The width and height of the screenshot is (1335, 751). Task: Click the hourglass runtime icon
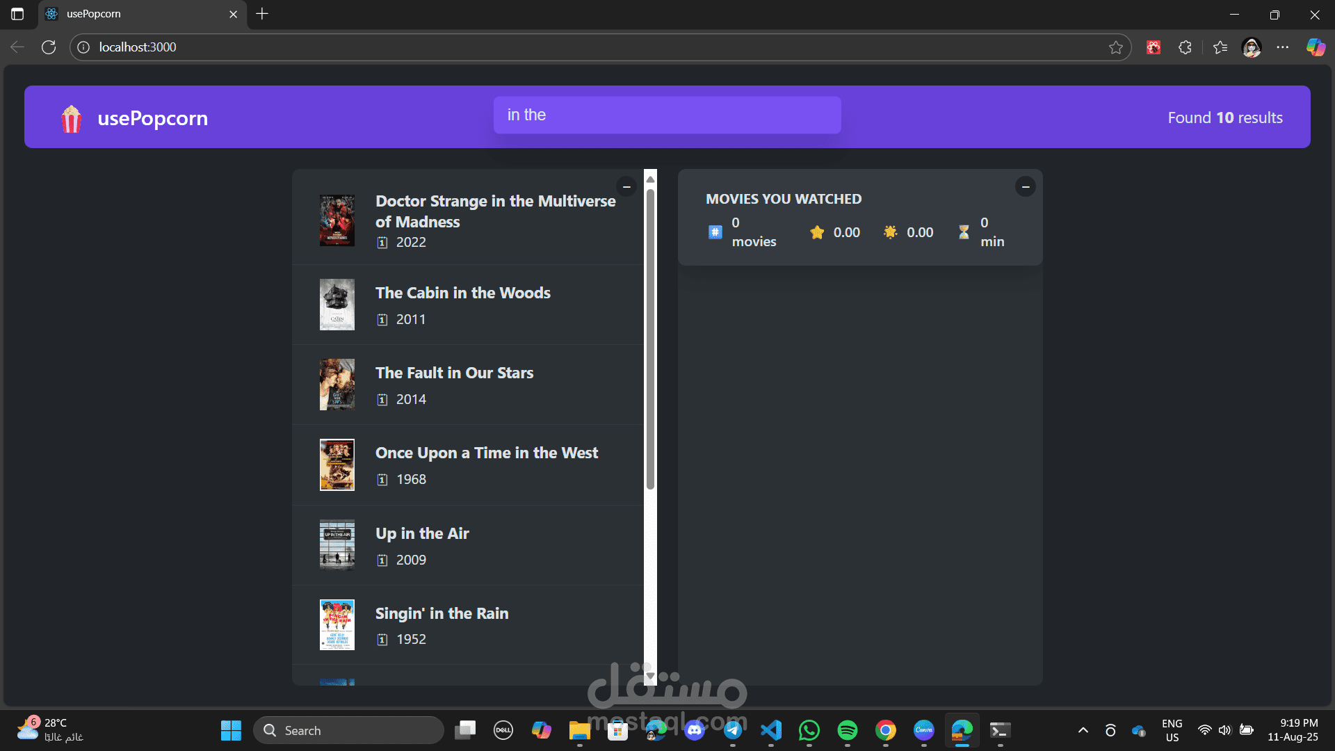(x=964, y=232)
